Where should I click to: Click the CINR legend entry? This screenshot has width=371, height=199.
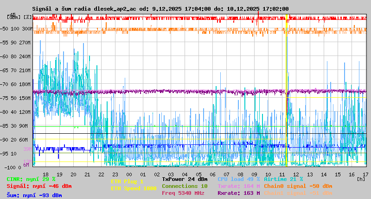[x=31, y=179]
